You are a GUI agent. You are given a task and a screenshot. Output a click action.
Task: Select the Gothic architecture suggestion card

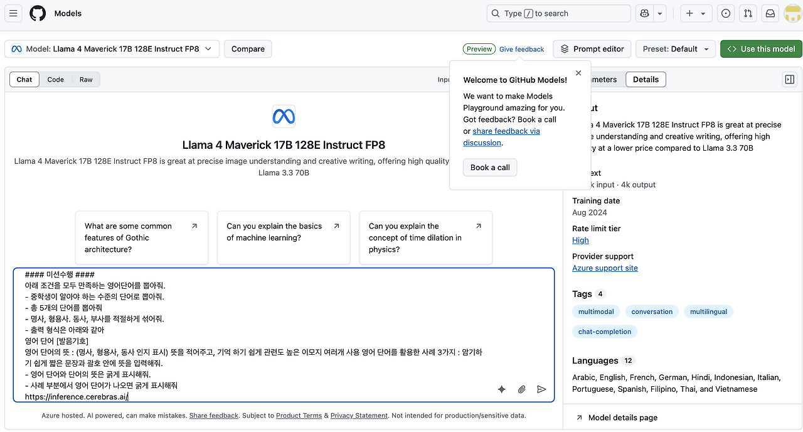[142, 237]
